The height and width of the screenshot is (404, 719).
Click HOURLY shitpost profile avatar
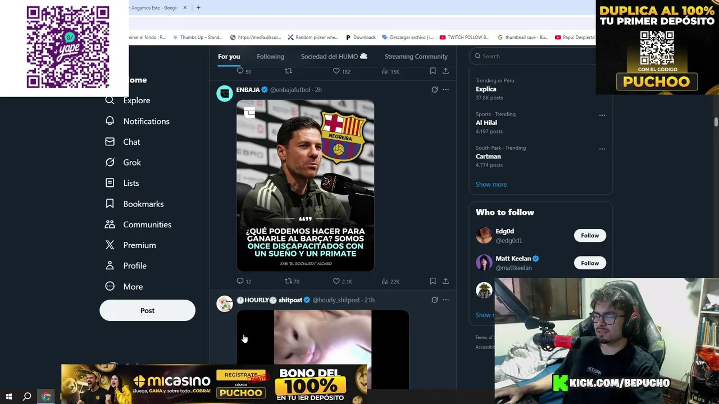click(x=225, y=304)
